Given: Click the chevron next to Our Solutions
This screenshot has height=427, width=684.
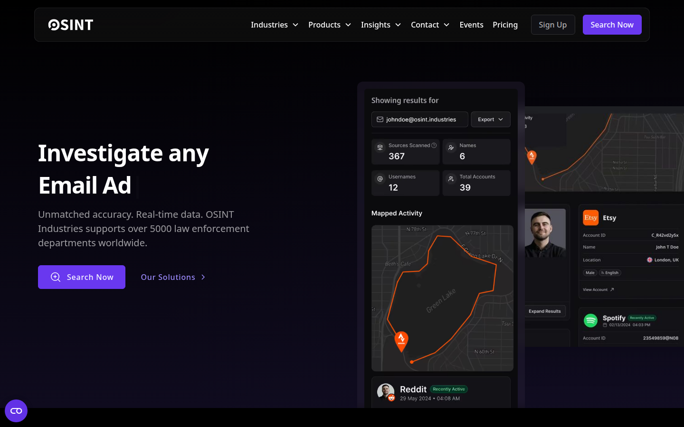Looking at the screenshot, I should pos(203,277).
